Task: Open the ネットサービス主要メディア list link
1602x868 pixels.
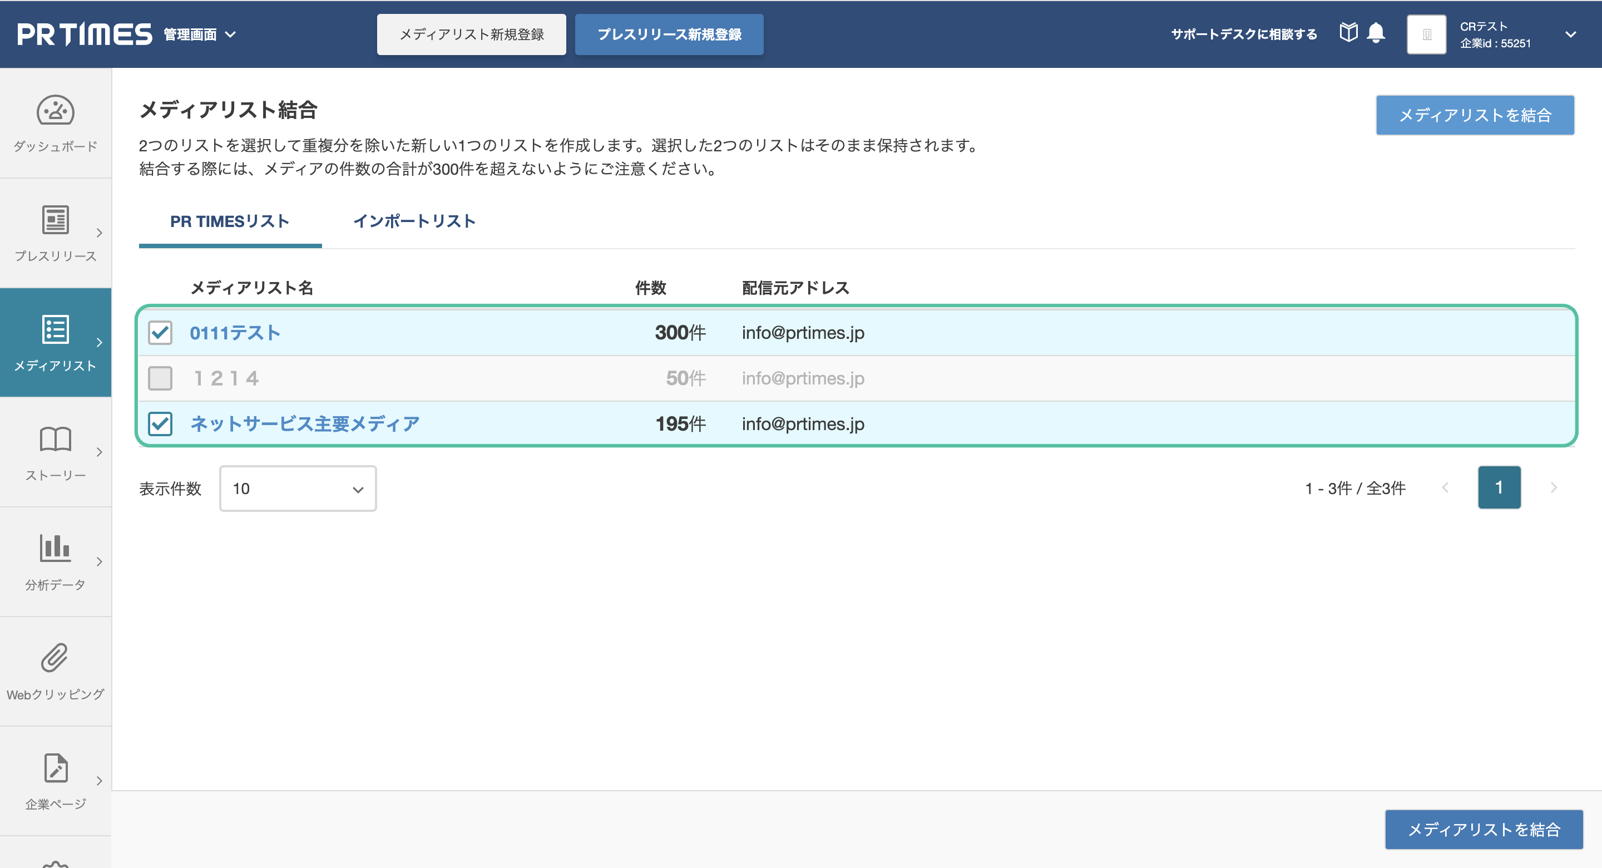Action: click(x=305, y=424)
